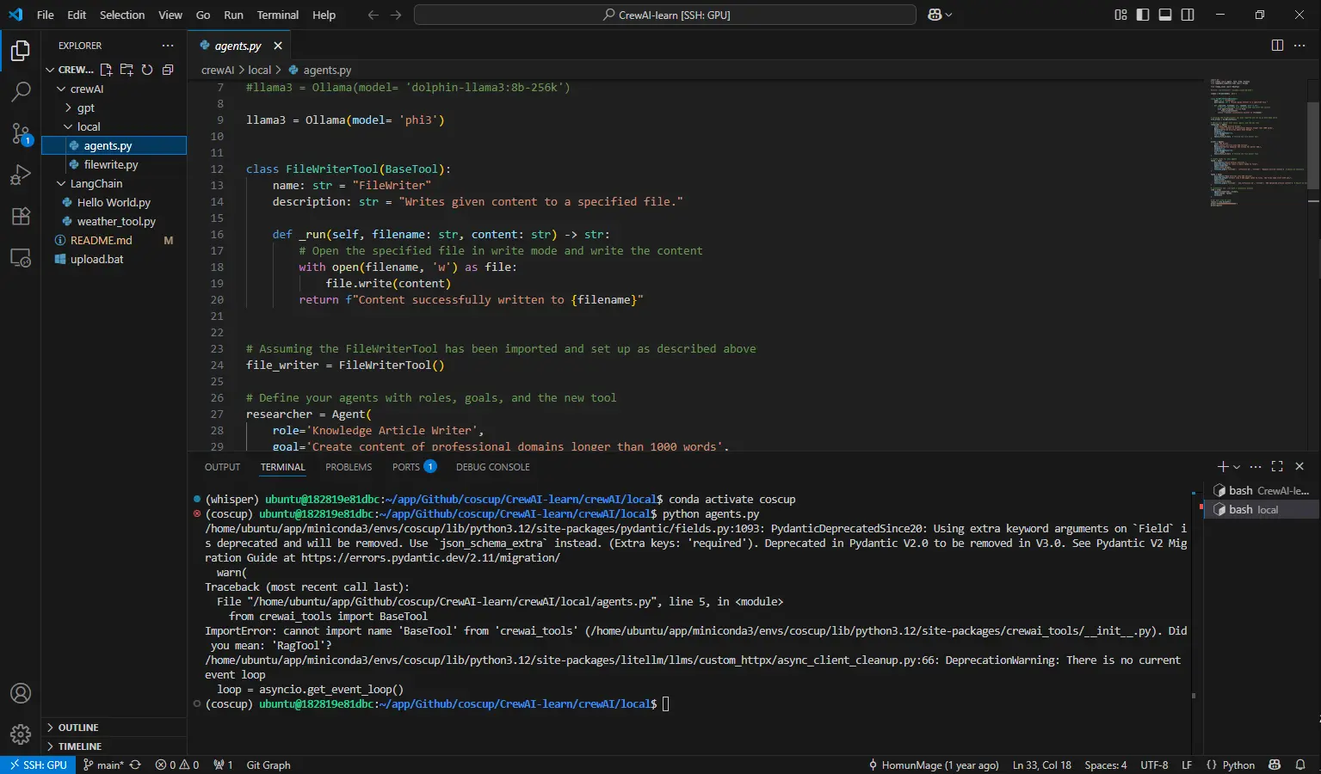
Task: Click the SSH: GPU remote status button
Action: point(39,765)
